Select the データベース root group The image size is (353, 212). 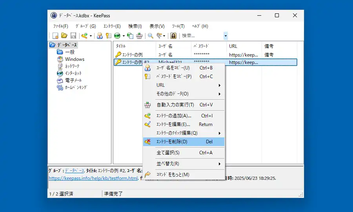[x=67, y=45]
